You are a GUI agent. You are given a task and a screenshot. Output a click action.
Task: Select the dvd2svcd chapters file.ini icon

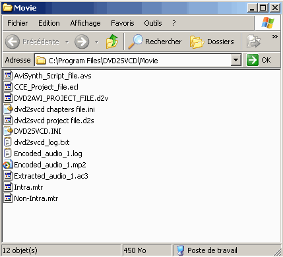[x=8, y=109]
